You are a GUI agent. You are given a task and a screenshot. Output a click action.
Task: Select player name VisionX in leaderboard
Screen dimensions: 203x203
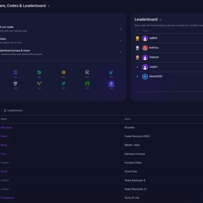tap(154, 57)
